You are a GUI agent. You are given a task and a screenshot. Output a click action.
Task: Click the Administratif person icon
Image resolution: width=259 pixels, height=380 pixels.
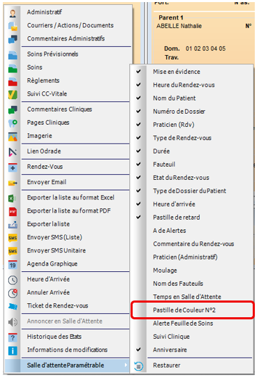click(13, 13)
